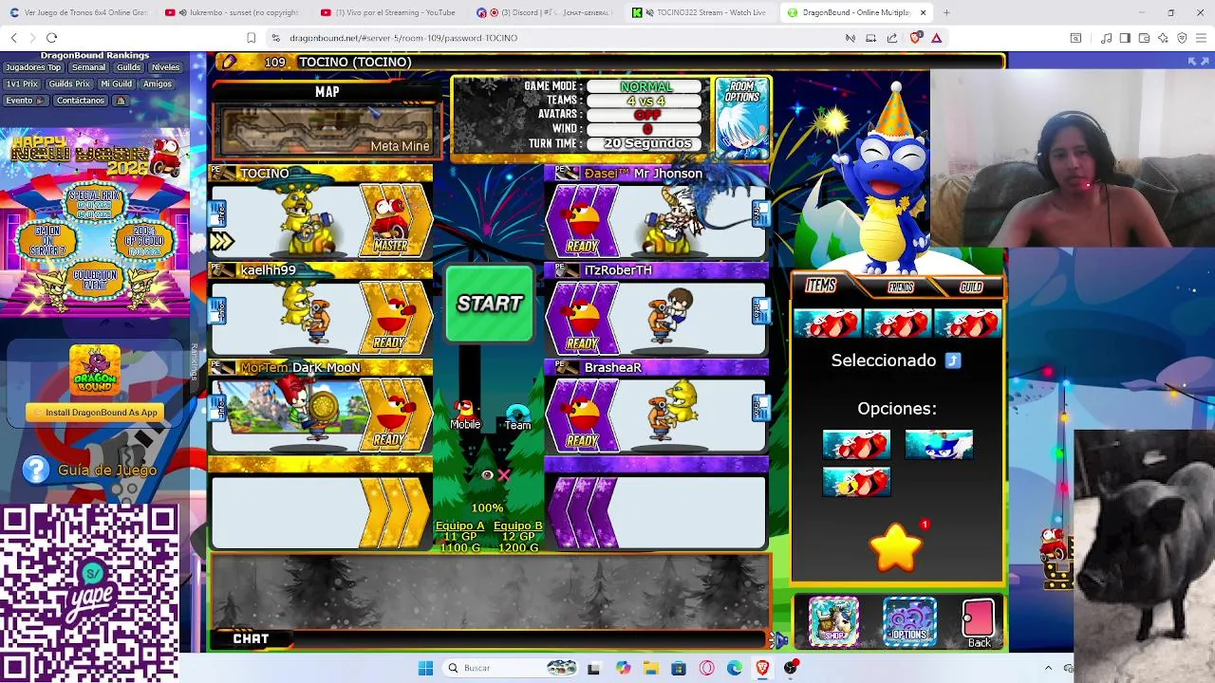Viewport: 1215px width, 683px height.
Task: Click the browser reload icon
Action: click(x=51, y=38)
